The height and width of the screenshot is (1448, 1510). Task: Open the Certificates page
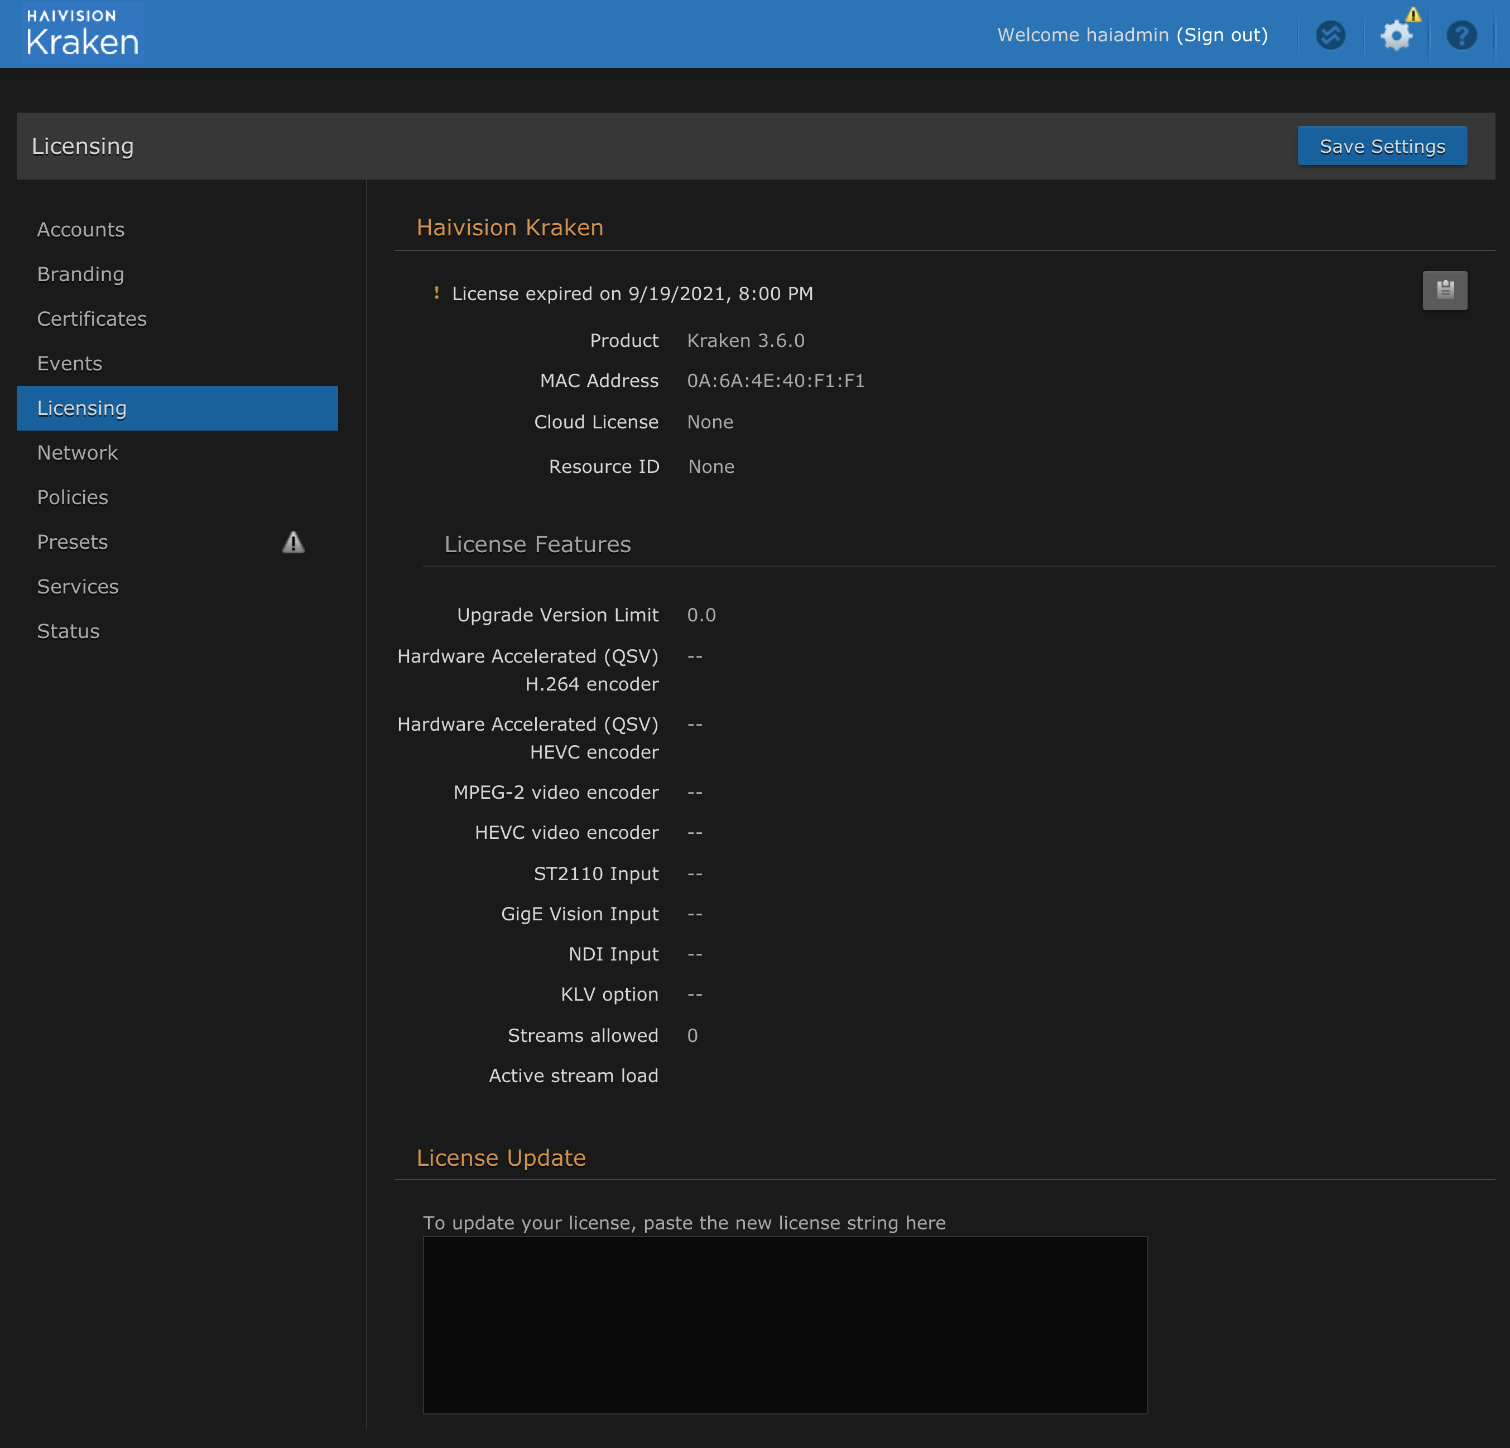(x=92, y=318)
